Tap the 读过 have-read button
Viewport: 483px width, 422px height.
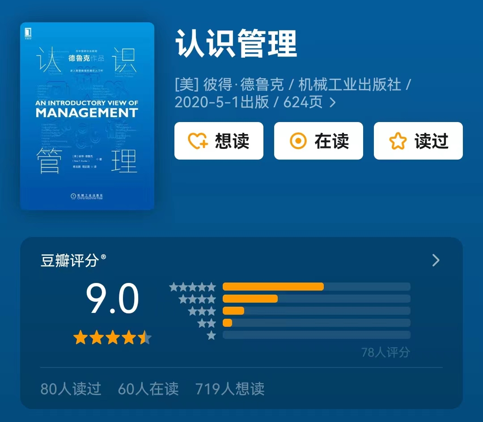point(418,141)
